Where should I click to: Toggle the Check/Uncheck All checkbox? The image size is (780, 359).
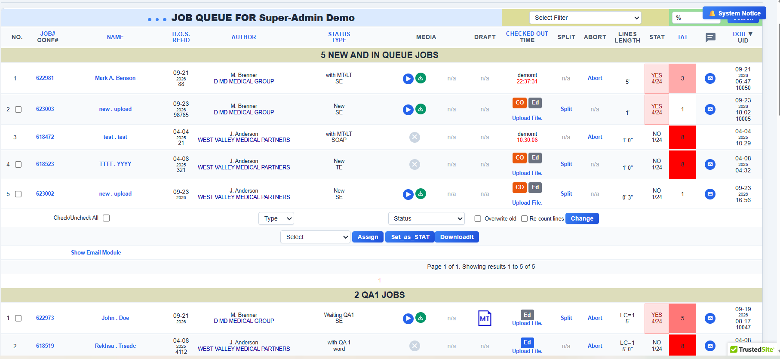[x=106, y=218]
